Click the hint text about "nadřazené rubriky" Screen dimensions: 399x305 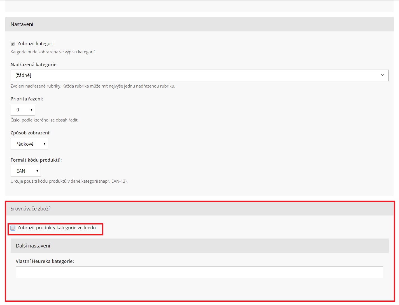93,86
